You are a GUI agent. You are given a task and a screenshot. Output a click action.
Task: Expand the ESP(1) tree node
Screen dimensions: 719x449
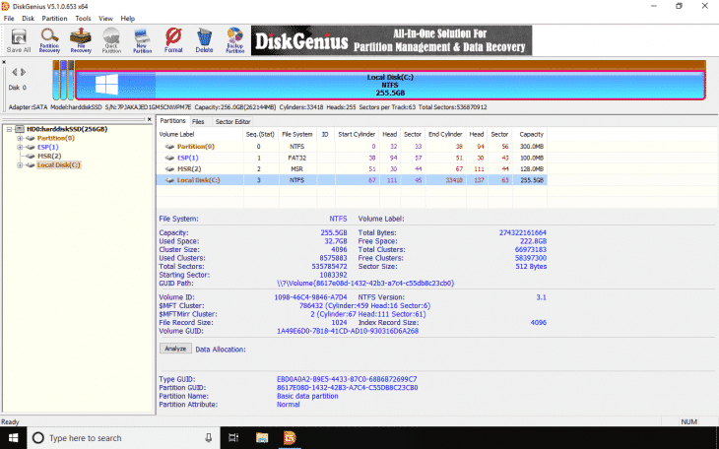[20, 147]
